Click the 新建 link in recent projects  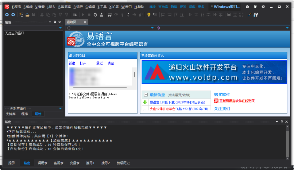point(72,63)
